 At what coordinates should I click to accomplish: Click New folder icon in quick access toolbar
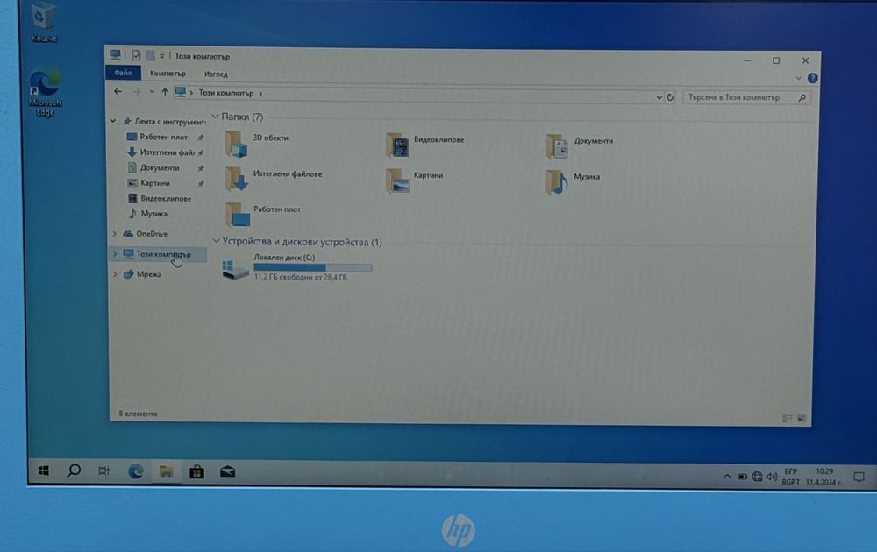click(151, 55)
